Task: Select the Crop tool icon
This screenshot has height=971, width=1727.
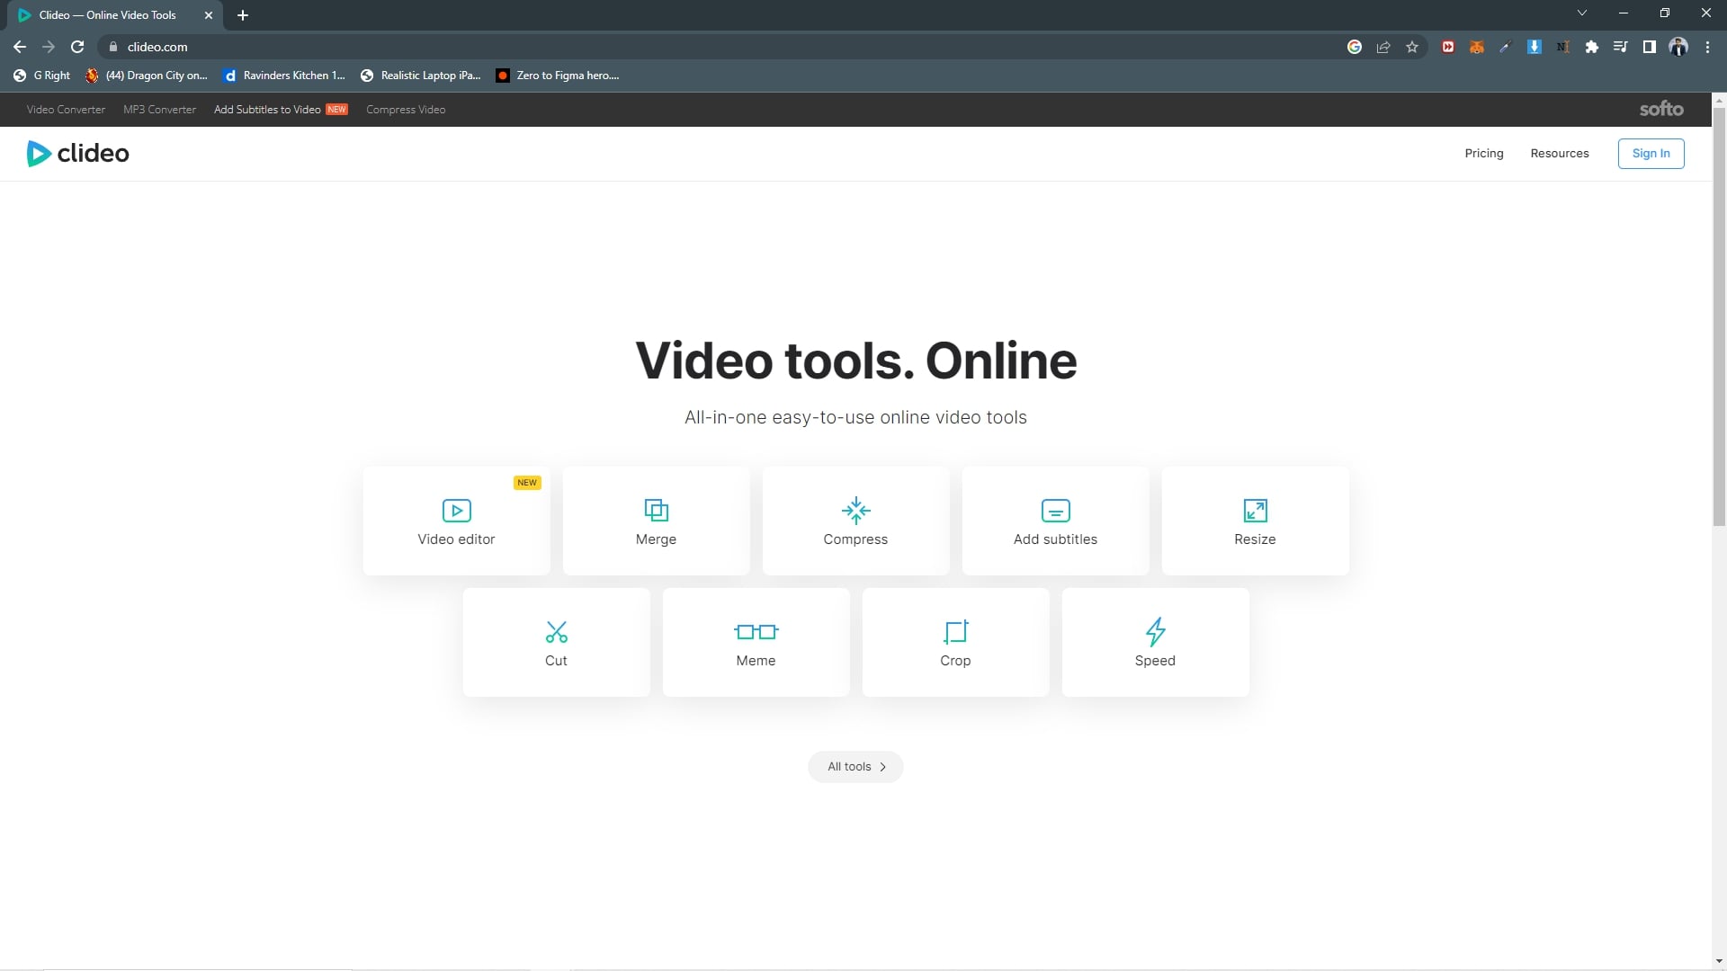Action: click(x=955, y=632)
